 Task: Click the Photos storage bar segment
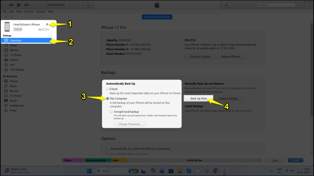(x=73, y=160)
